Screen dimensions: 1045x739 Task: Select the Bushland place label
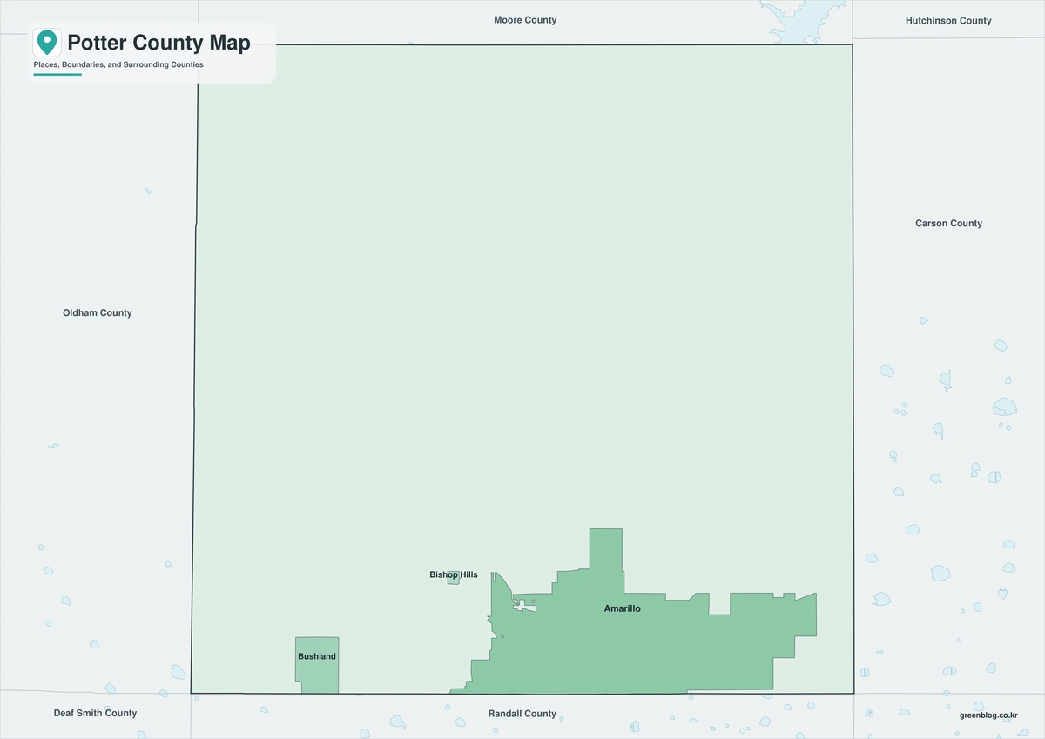317,656
